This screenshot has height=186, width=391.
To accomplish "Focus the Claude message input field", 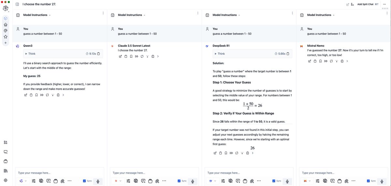I will pos(154,173).
